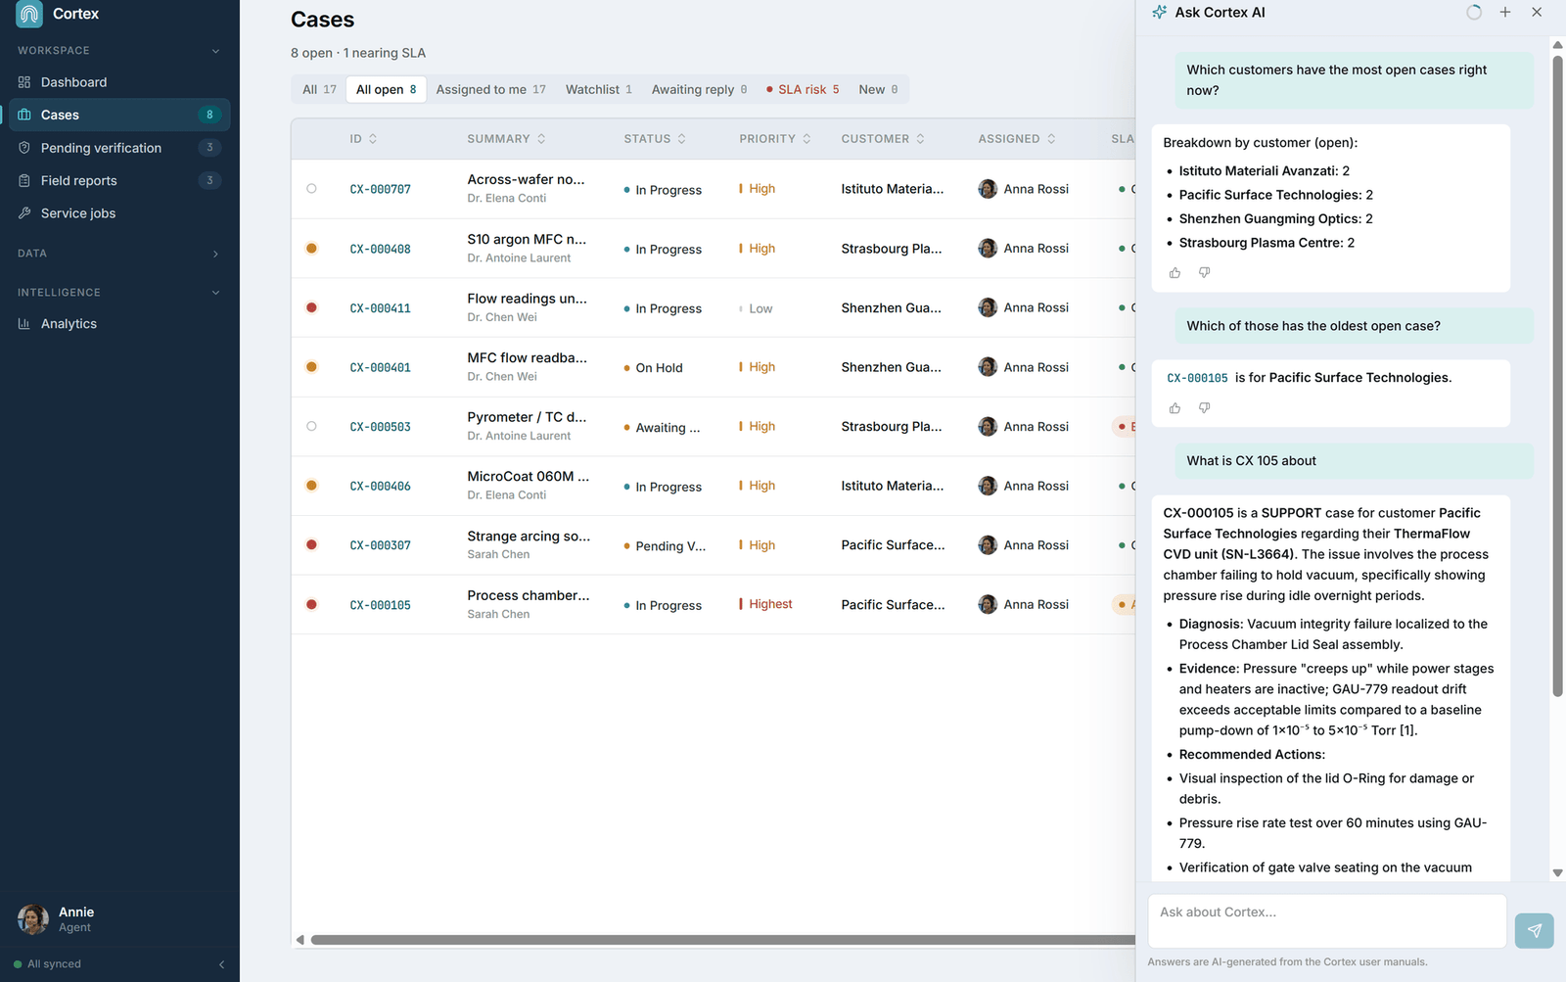The image size is (1566, 982).
Task: Click the Ask Cortex AI sparkle icon
Action: [1159, 13]
